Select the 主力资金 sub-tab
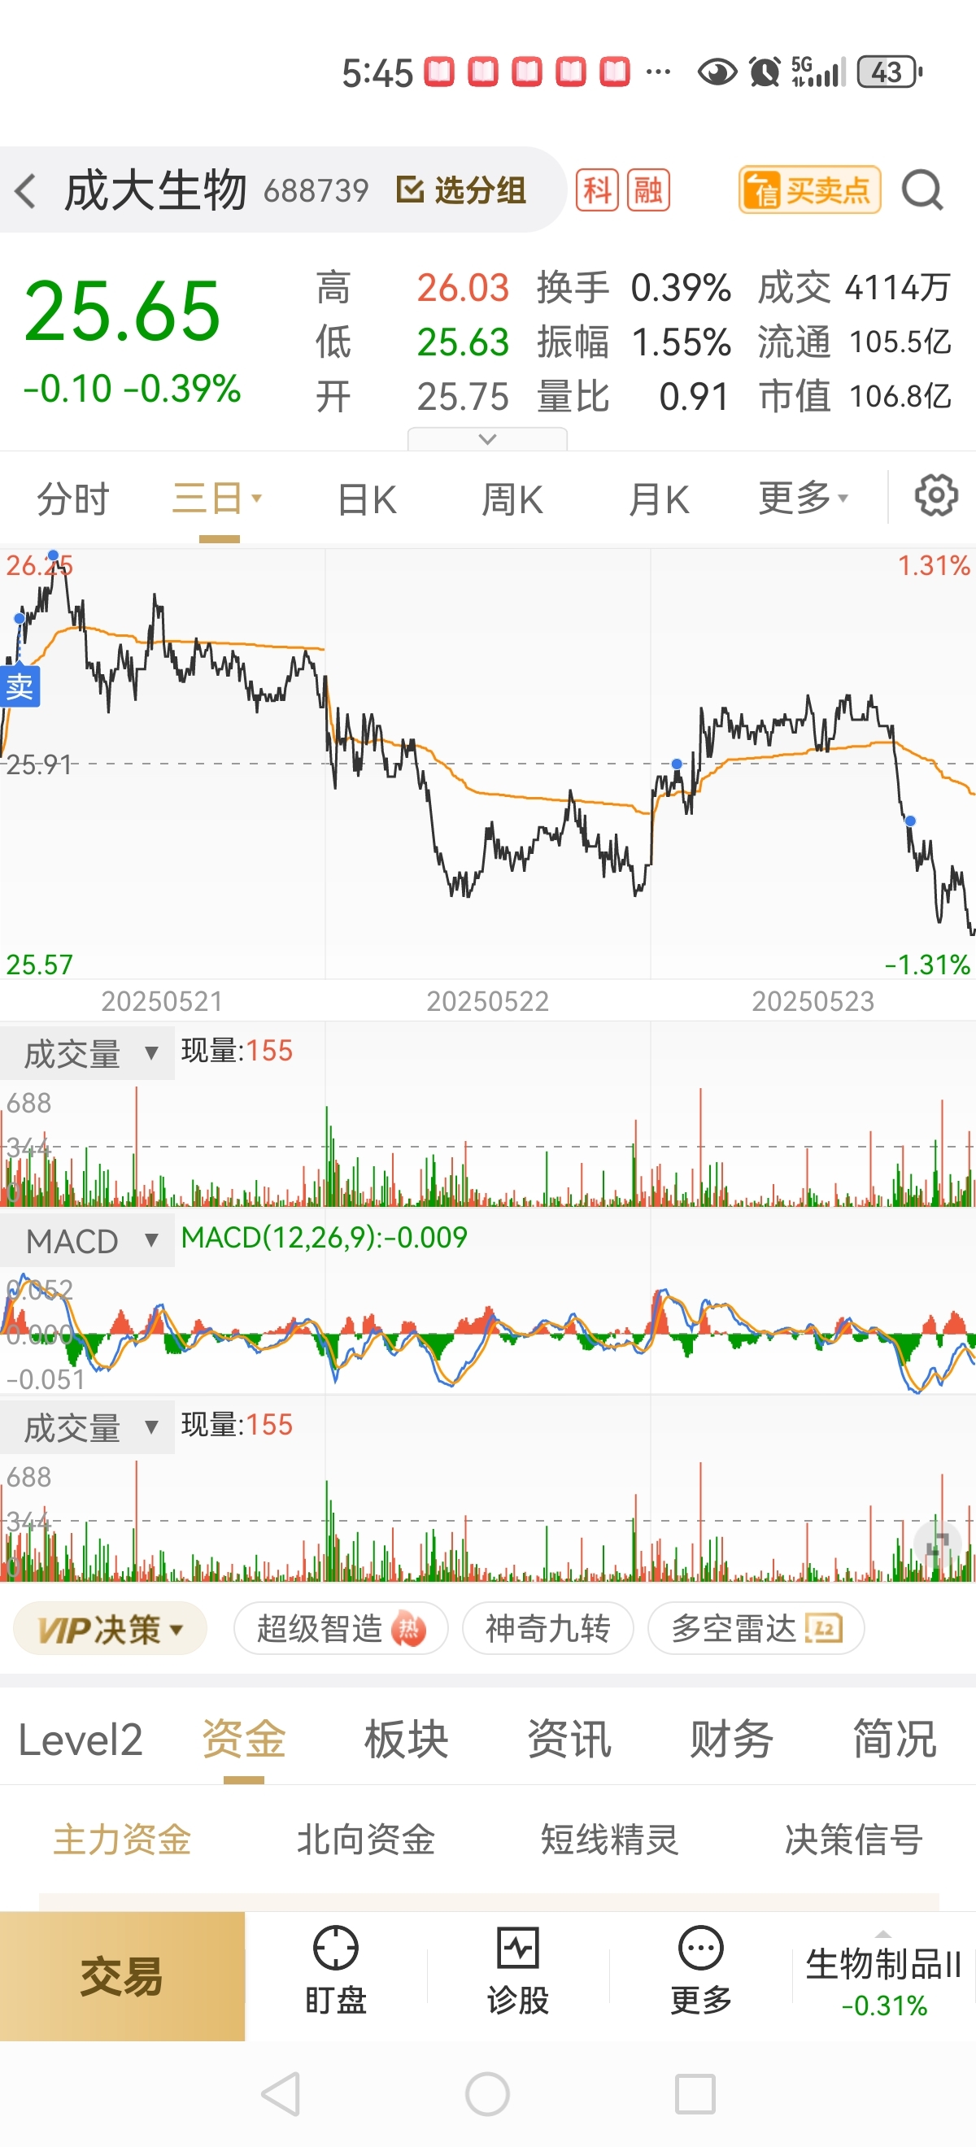 click(123, 1840)
